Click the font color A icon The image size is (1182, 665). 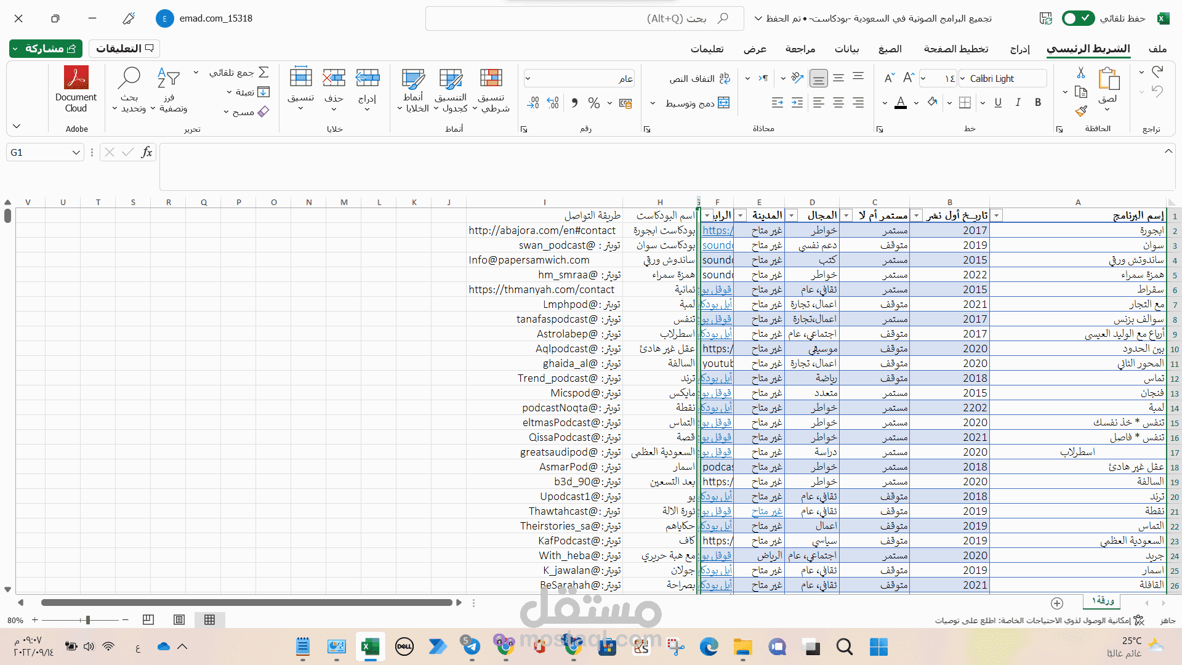click(x=901, y=103)
